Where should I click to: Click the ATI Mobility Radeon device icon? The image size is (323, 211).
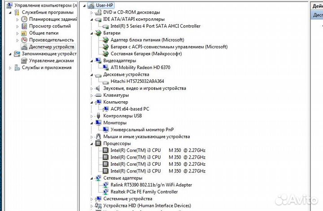point(106,68)
